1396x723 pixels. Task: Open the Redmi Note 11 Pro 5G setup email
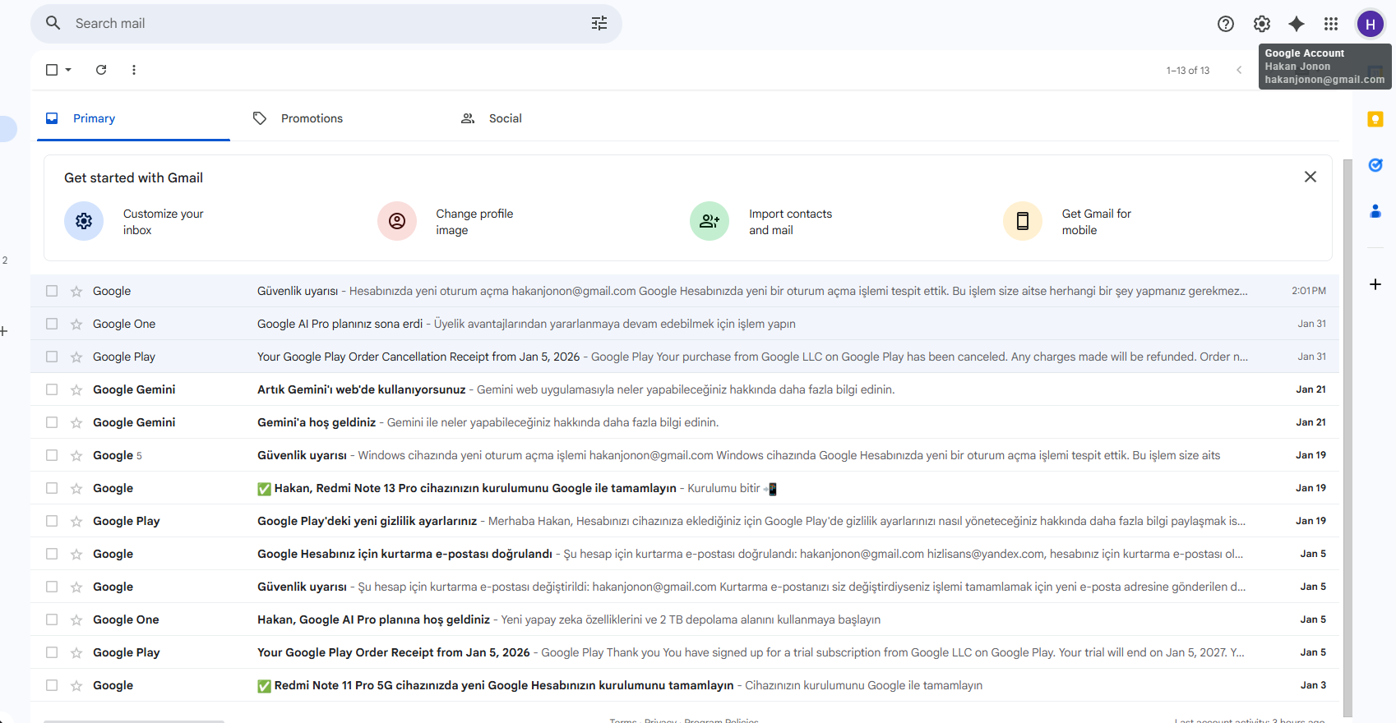(x=685, y=685)
